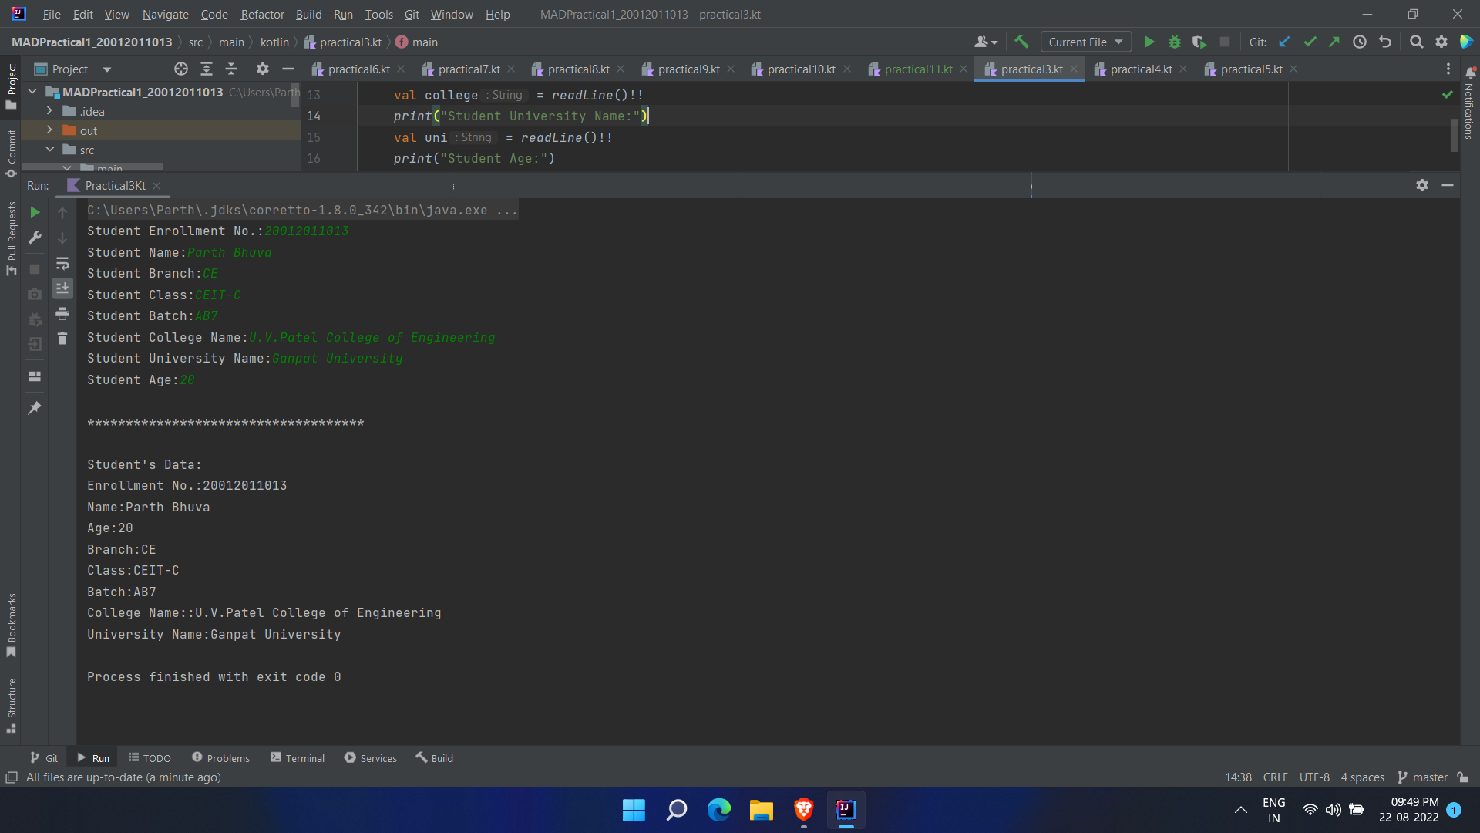The image size is (1480, 833).
Task: Expand the out folder
Action: pyautogui.click(x=49, y=130)
